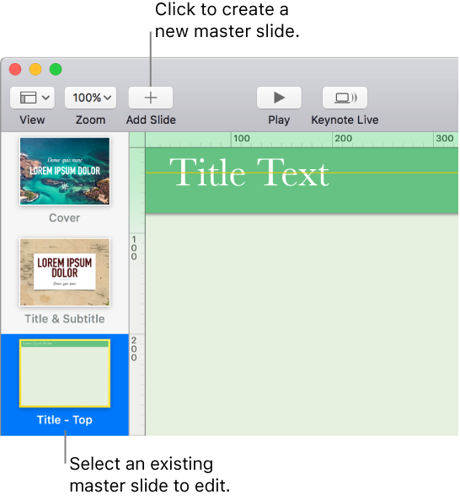The height and width of the screenshot is (500, 460).
Task: Select the Title - Top master slide thumbnail
Action: (65, 374)
